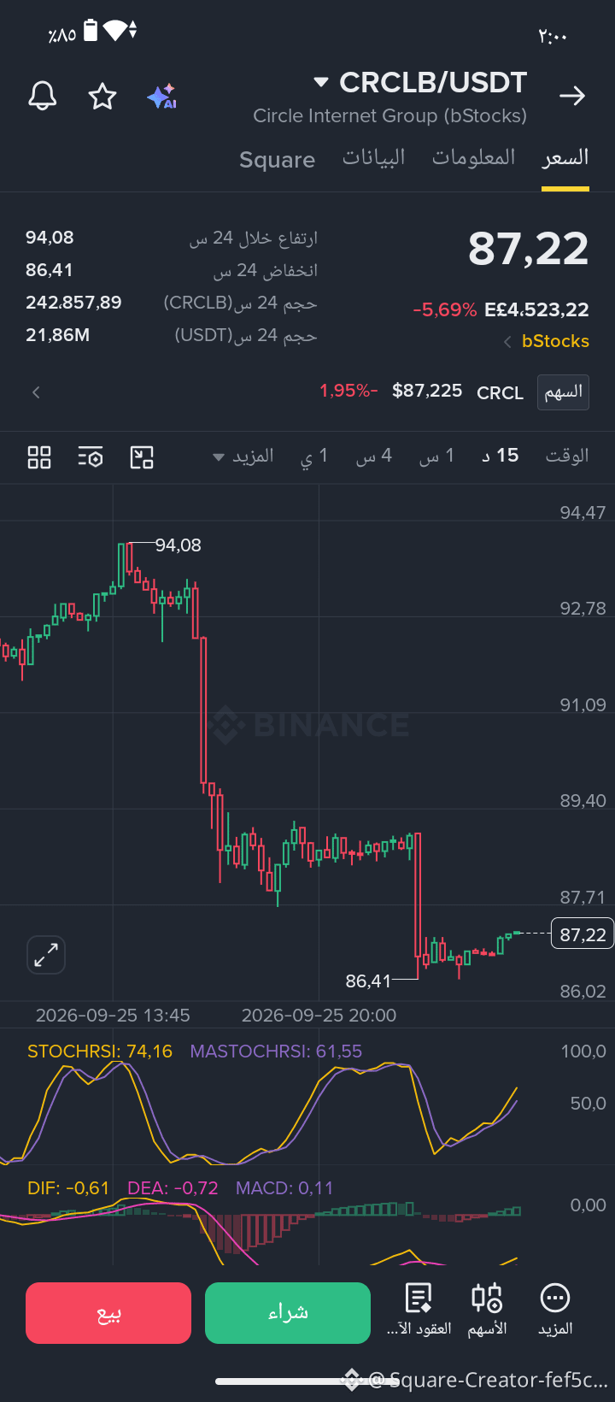The height and width of the screenshot is (1402, 615).
Task: Select the 1 س timeframe
Action: click(x=436, y=456)
